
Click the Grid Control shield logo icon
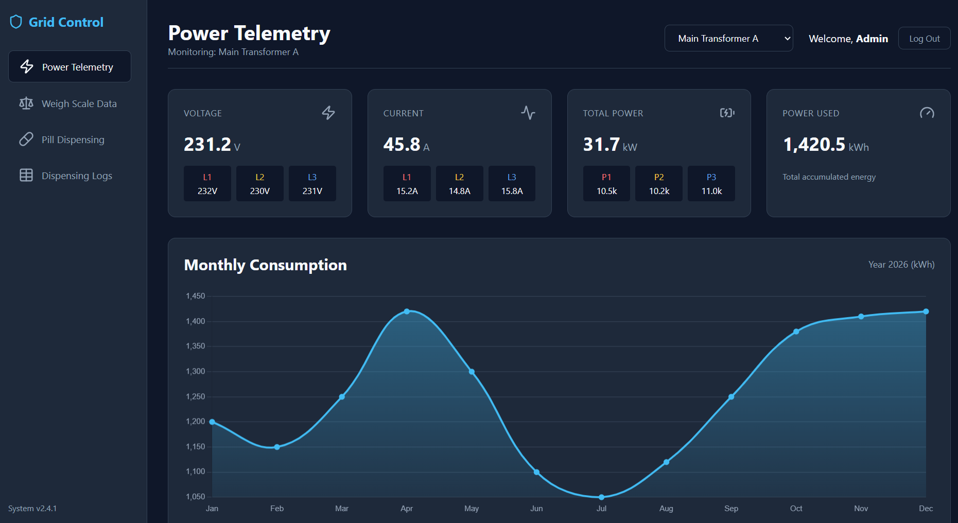16,22
